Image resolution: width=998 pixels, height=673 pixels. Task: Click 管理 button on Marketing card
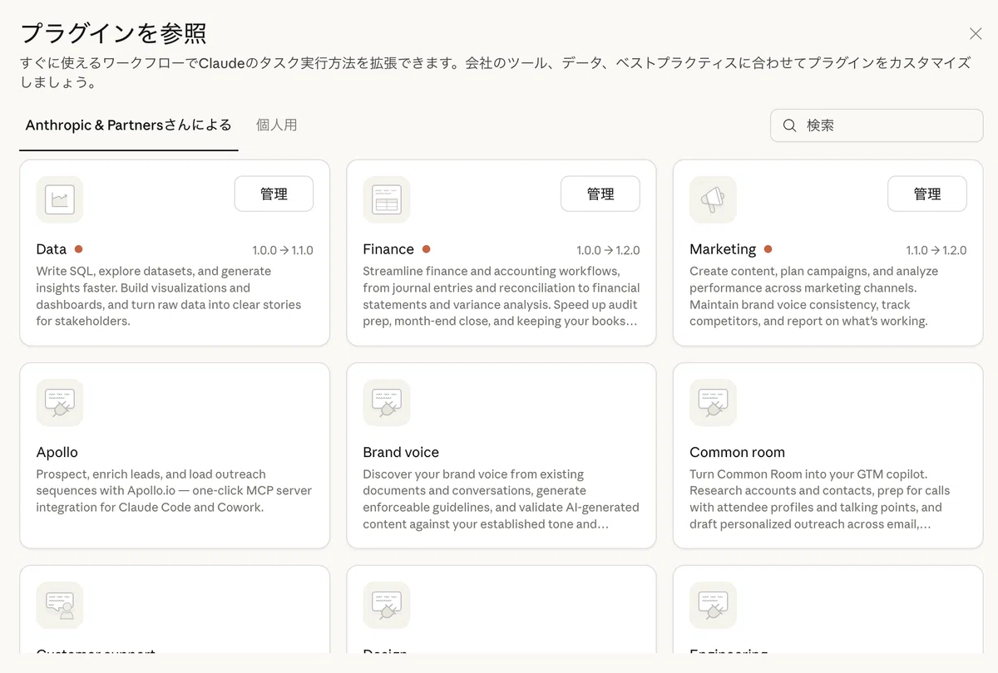pyautogui.click(x=927, y=194)
